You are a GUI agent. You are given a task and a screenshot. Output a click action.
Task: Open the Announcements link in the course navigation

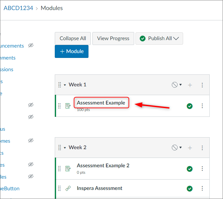(x=12, y=46)
